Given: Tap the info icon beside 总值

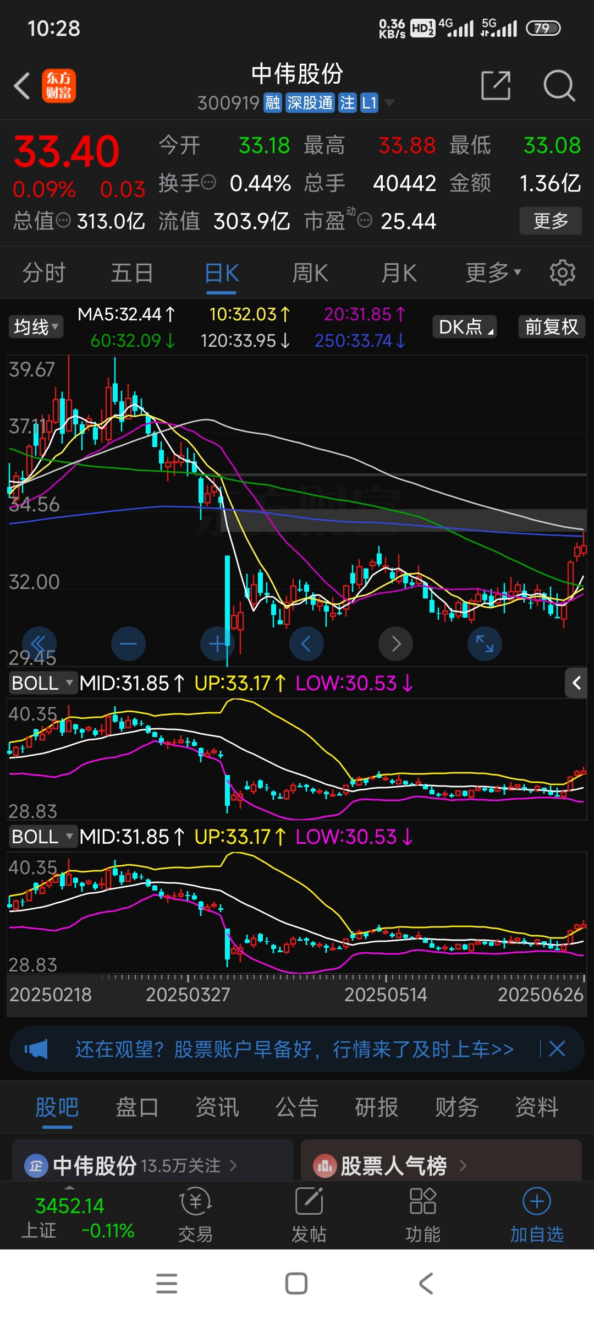Looking at the screenshot, I should [x=64, y=221].
